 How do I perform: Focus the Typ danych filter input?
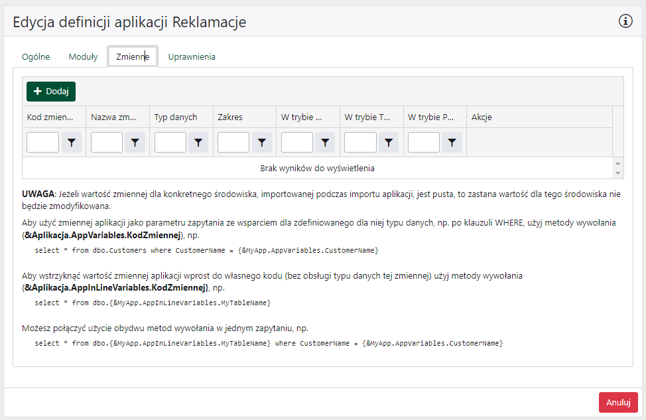pos(170,142)
